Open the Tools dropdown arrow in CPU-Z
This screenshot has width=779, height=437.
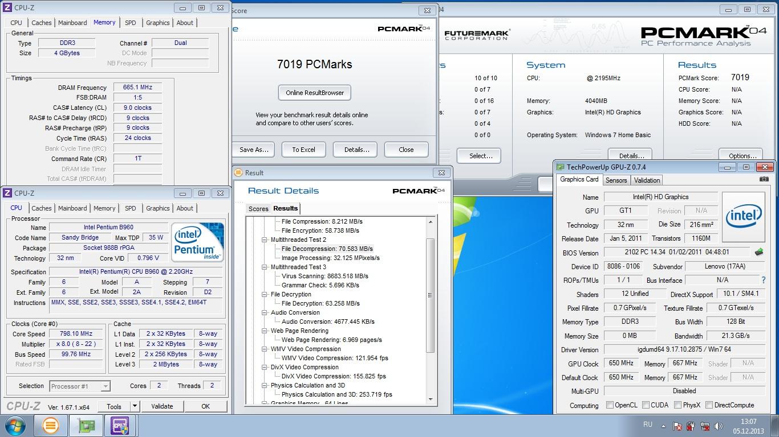click(135, 406)
